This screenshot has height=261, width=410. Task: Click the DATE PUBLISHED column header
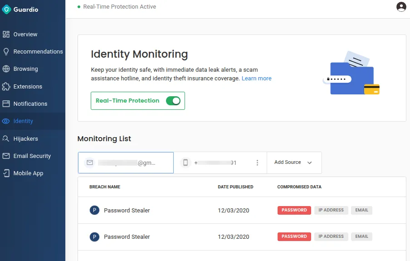(x=235, y=187)
